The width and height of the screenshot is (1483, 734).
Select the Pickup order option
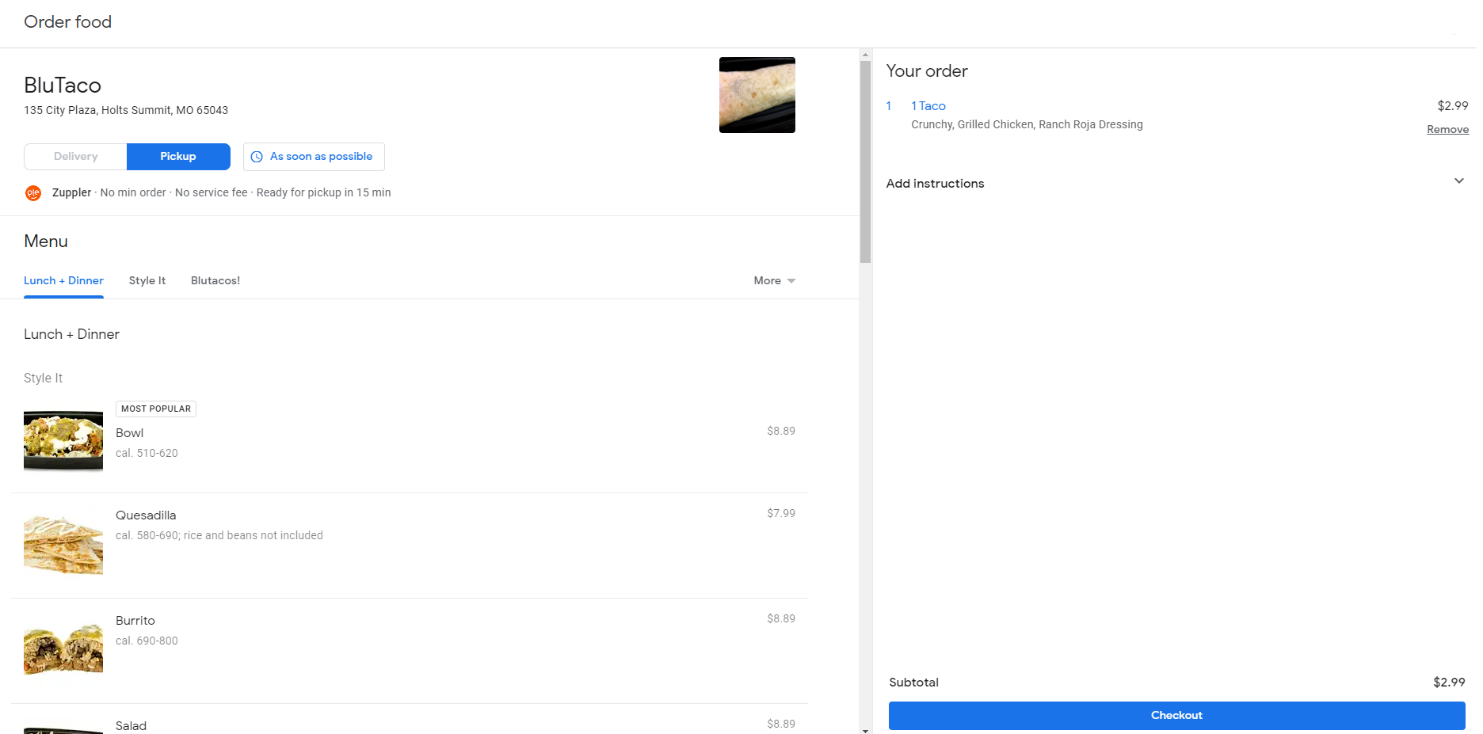click(178, 157)
